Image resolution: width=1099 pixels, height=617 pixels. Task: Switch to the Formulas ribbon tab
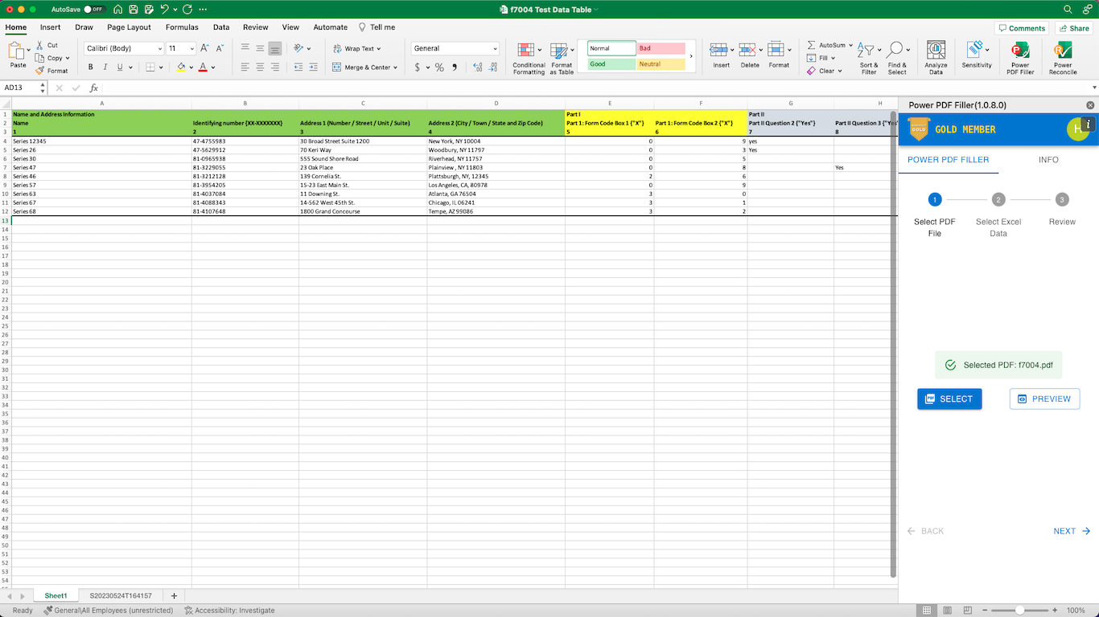point(182,27)
